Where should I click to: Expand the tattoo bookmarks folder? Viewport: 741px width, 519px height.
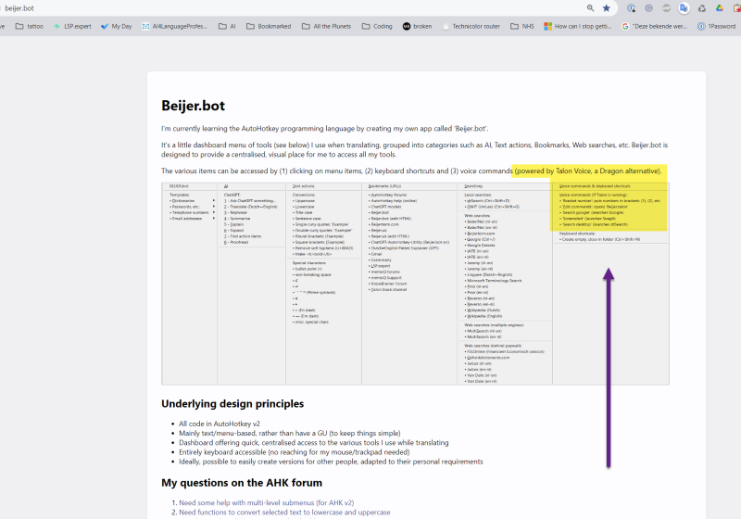coord(30,27)
